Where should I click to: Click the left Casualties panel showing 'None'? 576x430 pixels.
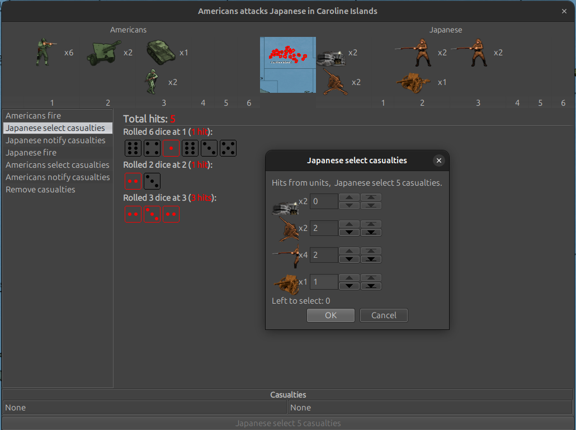tap(144, 407)
